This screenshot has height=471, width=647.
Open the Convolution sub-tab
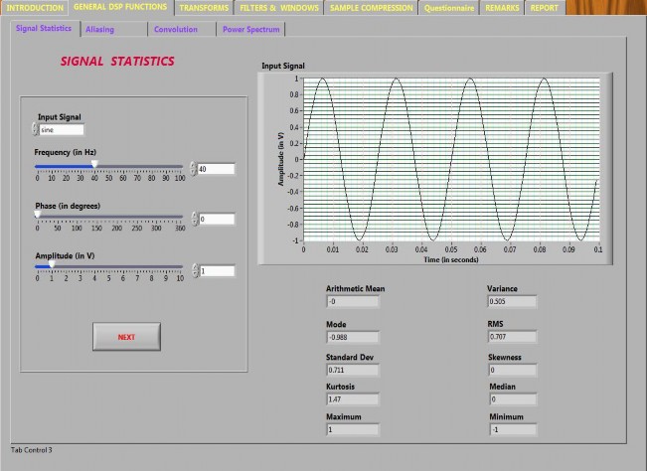pos(175,30)
